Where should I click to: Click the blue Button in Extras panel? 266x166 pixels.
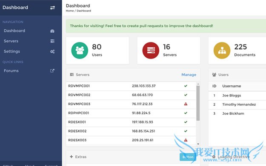tap(188, 157)
